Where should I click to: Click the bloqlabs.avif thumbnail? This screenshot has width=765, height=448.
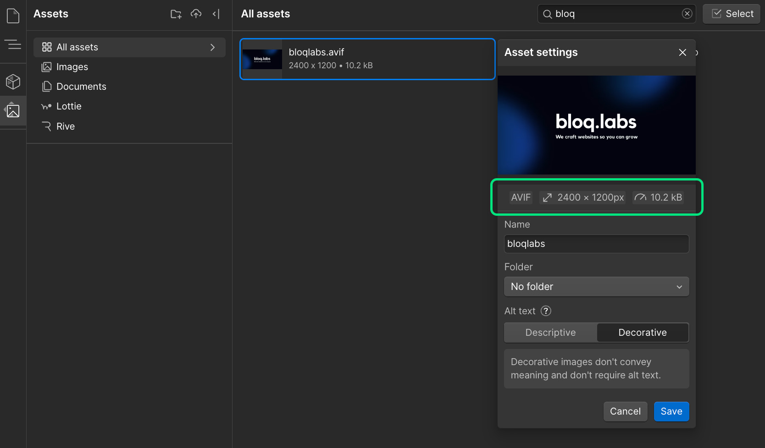[x=262, y=59]
